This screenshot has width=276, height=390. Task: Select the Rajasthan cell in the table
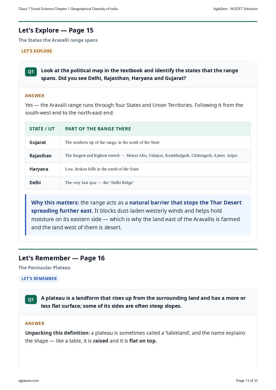click(41, 156)
